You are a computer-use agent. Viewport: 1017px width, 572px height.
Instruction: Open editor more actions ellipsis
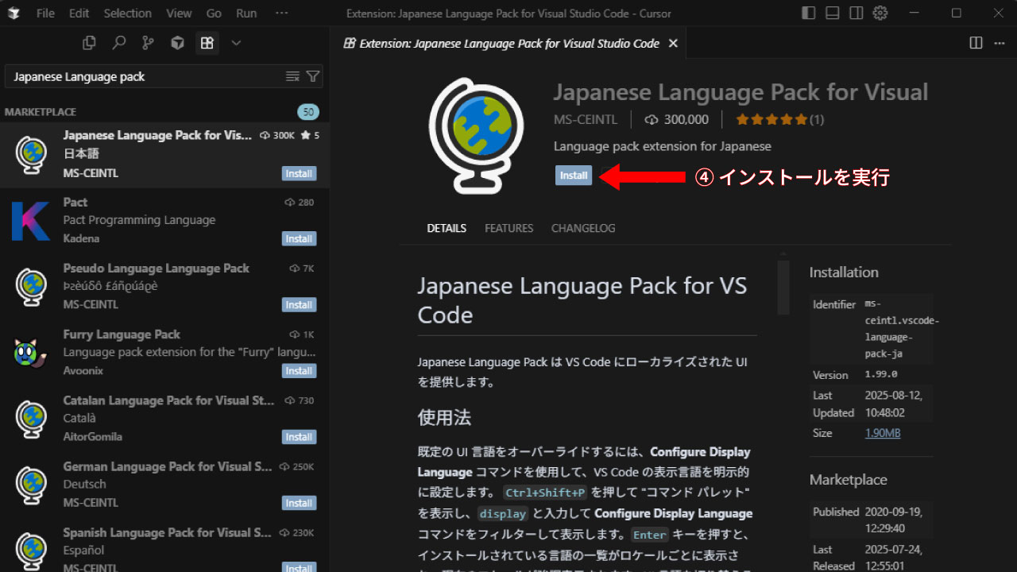tap(999, 43)
